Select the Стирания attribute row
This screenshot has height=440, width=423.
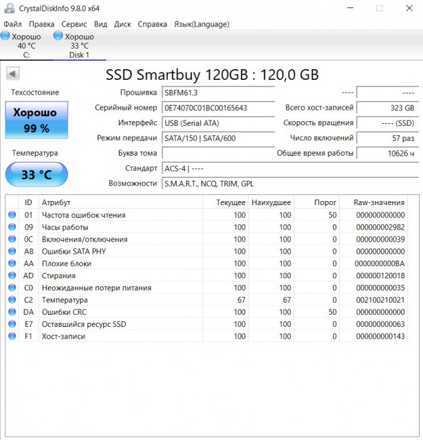pyautogui.click(x=206, y=276)
